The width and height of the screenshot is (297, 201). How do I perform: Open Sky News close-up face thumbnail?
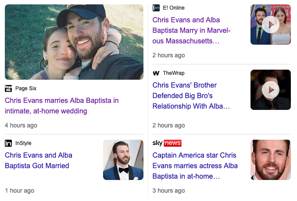(x=271, y=160)
